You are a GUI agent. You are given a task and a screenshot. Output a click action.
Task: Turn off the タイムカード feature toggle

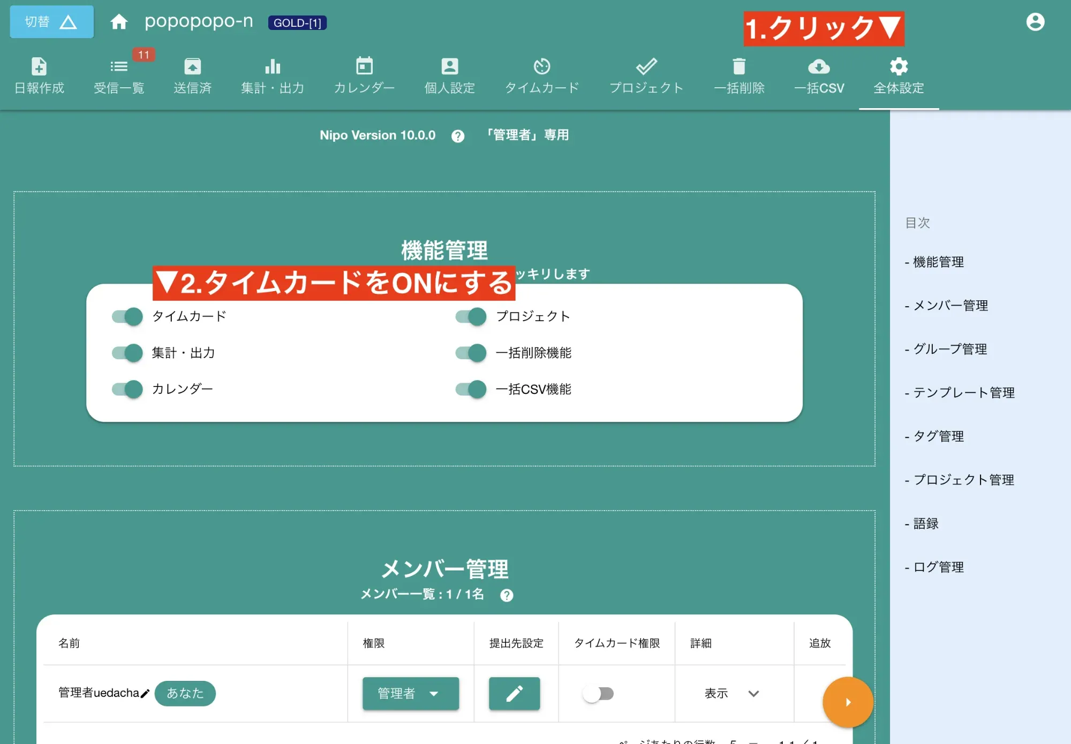pyautogui.click(x=126, y=316)
